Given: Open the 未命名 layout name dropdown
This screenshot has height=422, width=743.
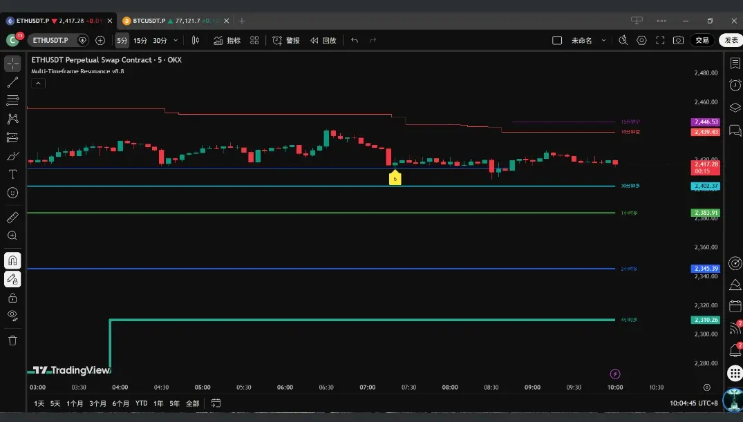Looking at the screenshot, I should (x=582, y=40).
